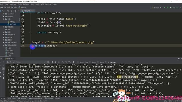The width and height of the screenshot is (182, 102).
Task: Click the print icon in Run sidebar
Action: point(3,75)
